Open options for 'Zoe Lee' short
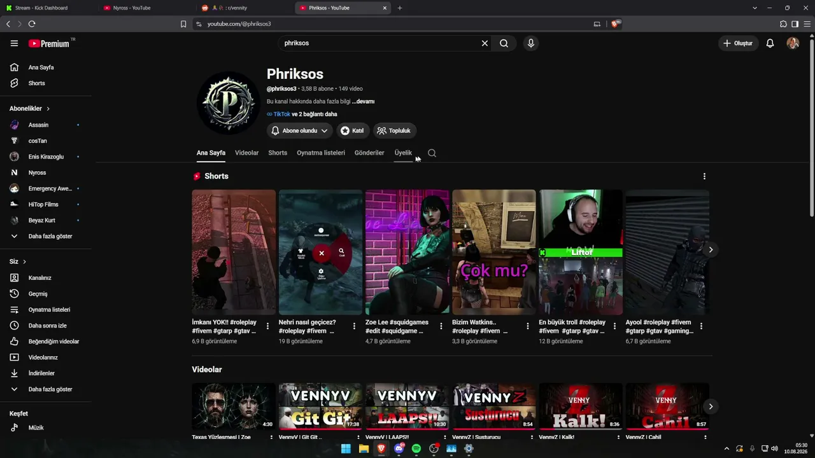The height and width of the screenshot is (458, 815). coord(441,326)
